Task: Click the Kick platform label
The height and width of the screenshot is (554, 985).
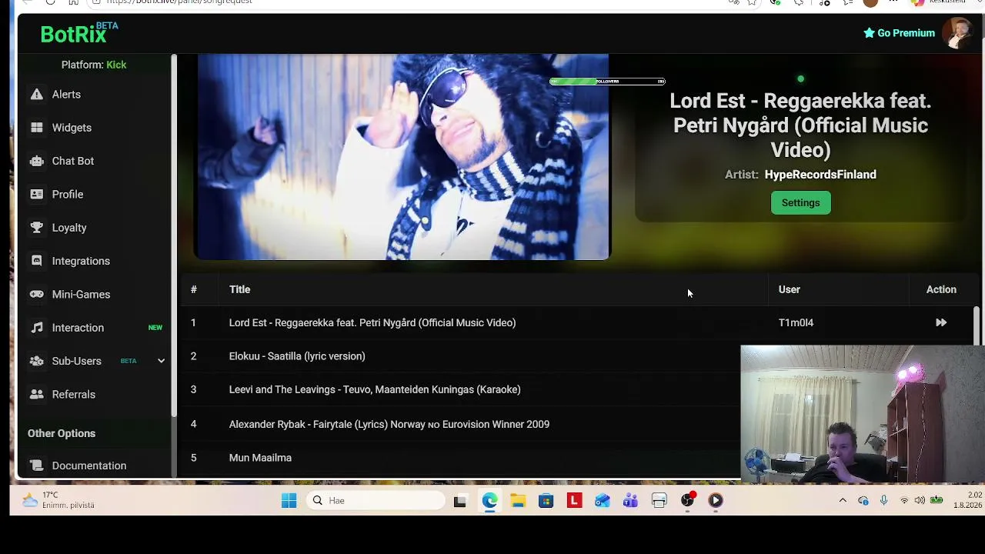Action: pyautogui.click(x=116, y=65)
